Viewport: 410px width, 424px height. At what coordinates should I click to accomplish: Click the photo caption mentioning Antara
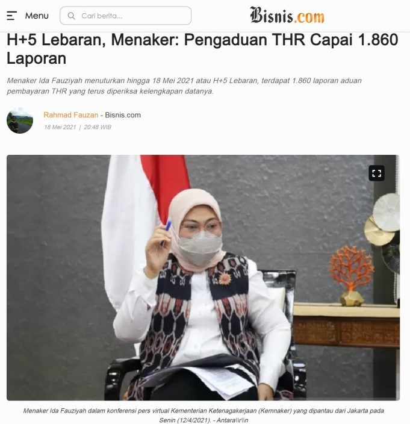(x=203, y=416)
